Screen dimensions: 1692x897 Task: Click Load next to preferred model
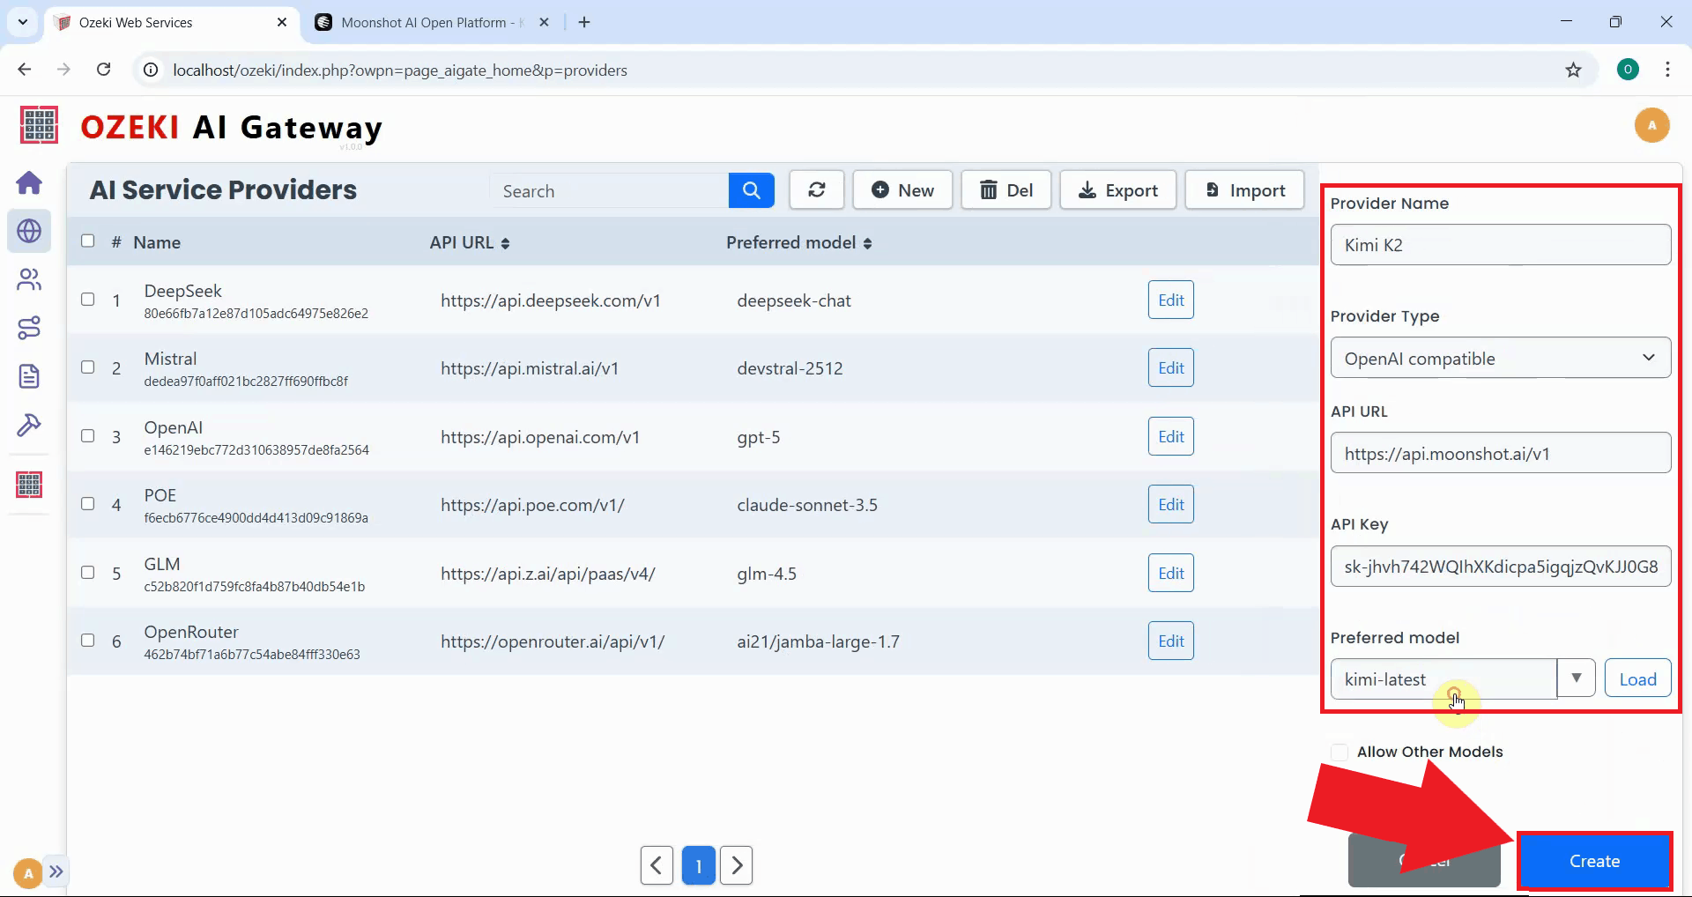[x=1637, y=679]
